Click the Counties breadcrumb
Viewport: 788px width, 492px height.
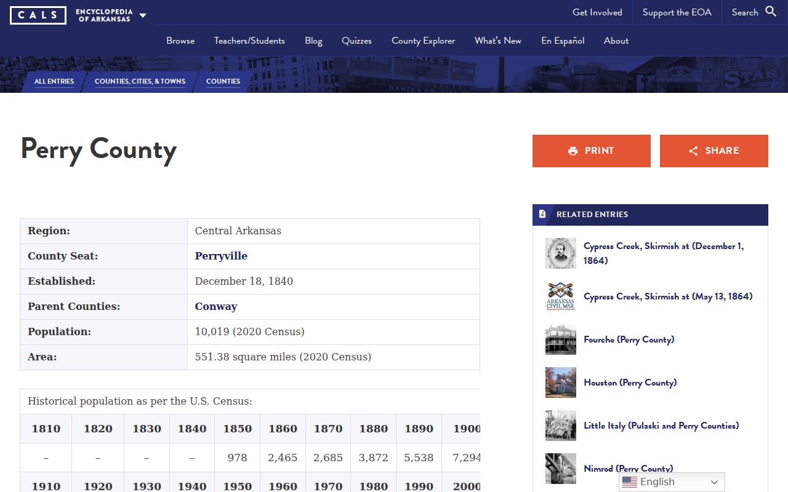pyautogui.click(x=223, y=81)
